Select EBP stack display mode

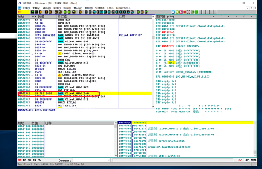coord(247,160)
